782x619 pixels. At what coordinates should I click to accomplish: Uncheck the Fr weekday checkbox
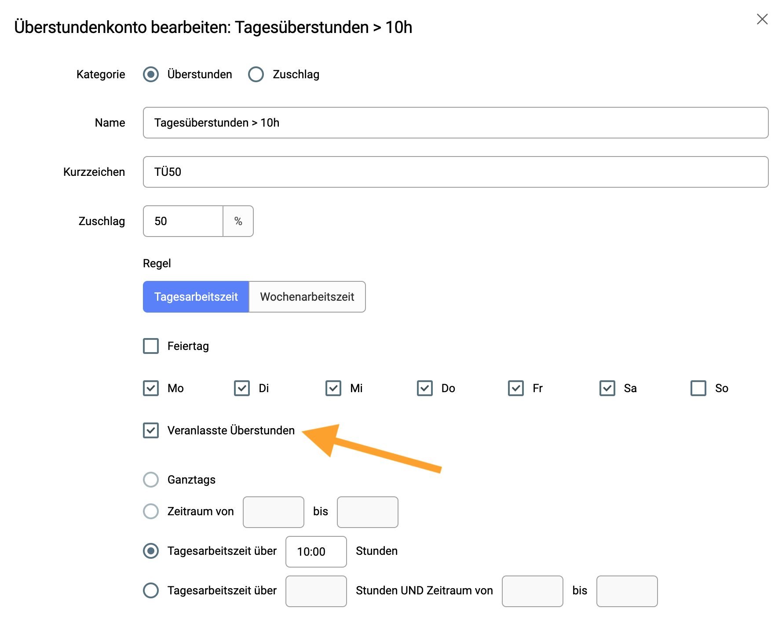pyautogui.click(x=516, y=388)
